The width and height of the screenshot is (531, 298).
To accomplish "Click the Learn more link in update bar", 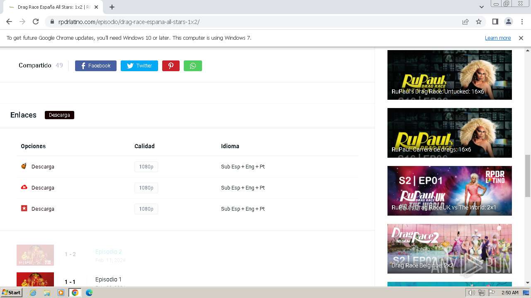I will [x=498, y=38].
